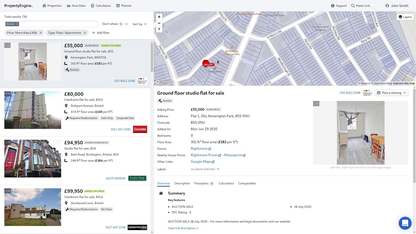This screenshot has width=416, height=234.
Task: Expand the Don't show dropdown
Action: pos(115,24)
